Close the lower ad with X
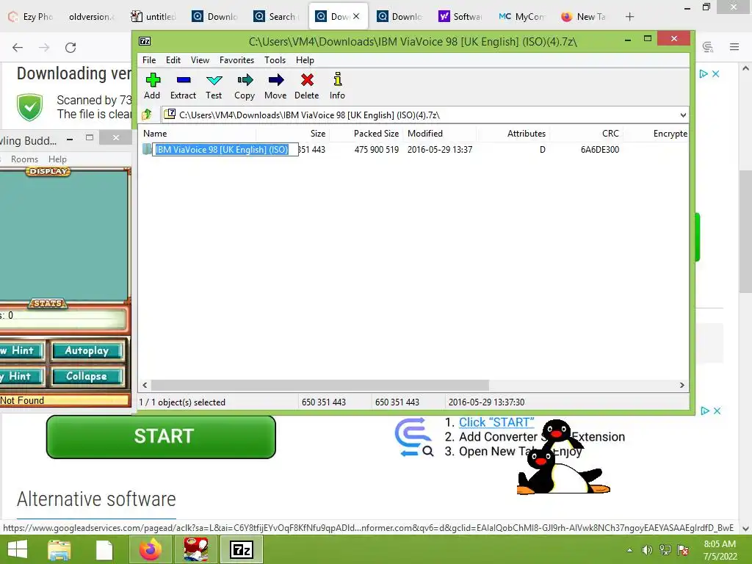Viewport: 752px width, 564px height. click(717, 411)
